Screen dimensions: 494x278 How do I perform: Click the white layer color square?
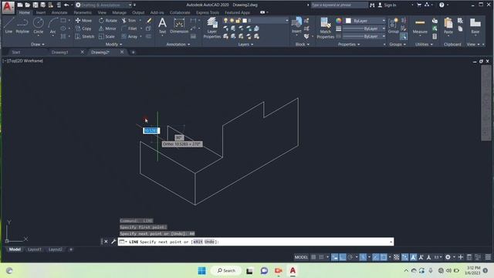click(x=245, y=21)
